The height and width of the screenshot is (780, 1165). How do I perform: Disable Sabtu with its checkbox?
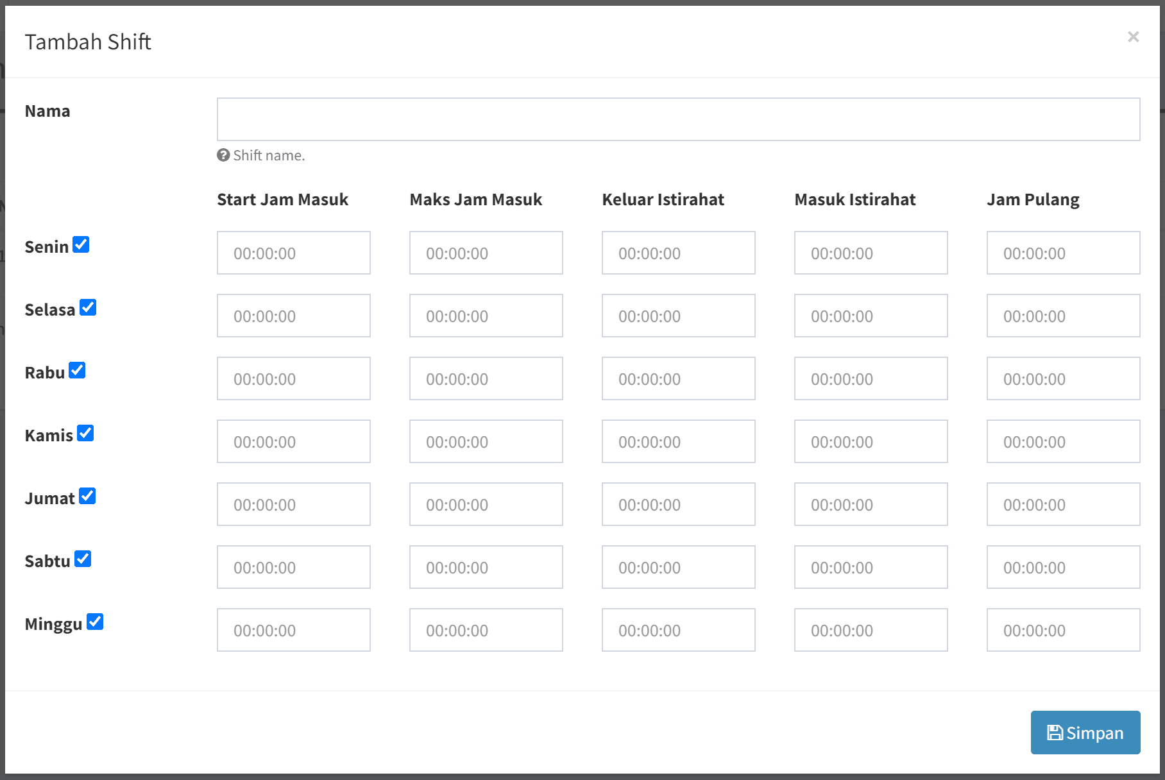point(83,559)
